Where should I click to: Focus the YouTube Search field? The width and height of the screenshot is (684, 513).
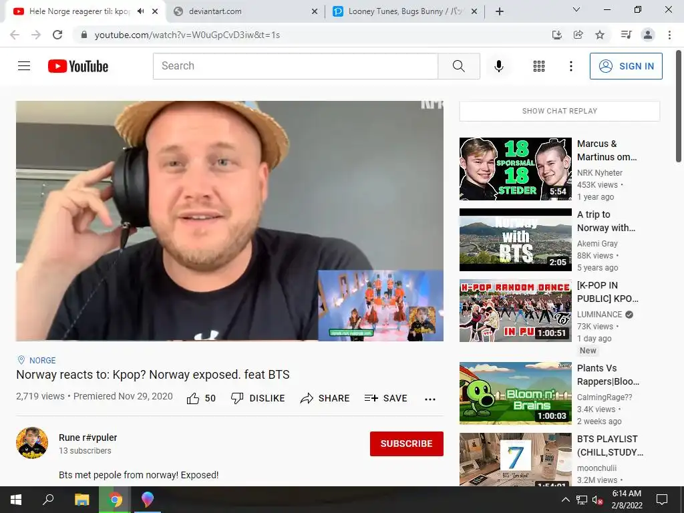click(295, 66)
